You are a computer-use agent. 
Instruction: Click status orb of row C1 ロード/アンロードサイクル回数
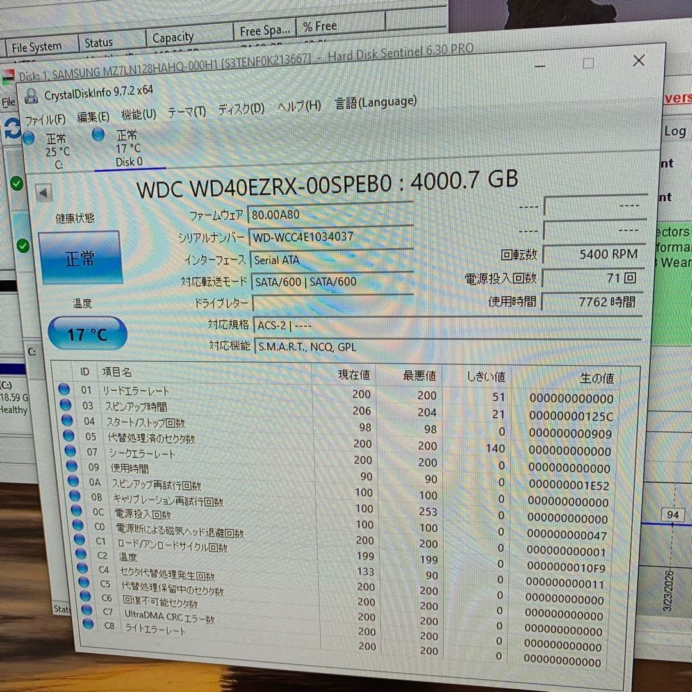[x=79, y=539]
